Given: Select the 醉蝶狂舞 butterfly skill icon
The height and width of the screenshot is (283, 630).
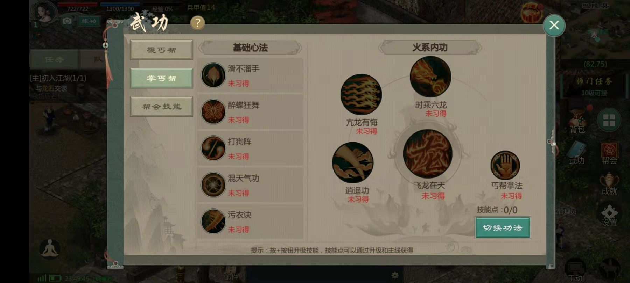Looking at the screenshot, I should pyautogui.click(x=213, y=111).
